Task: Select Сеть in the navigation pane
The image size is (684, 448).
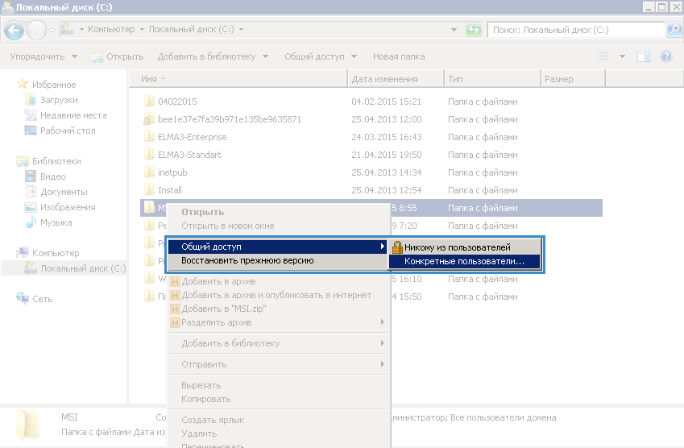Action: pyautogui.click(x=42, y=299)
